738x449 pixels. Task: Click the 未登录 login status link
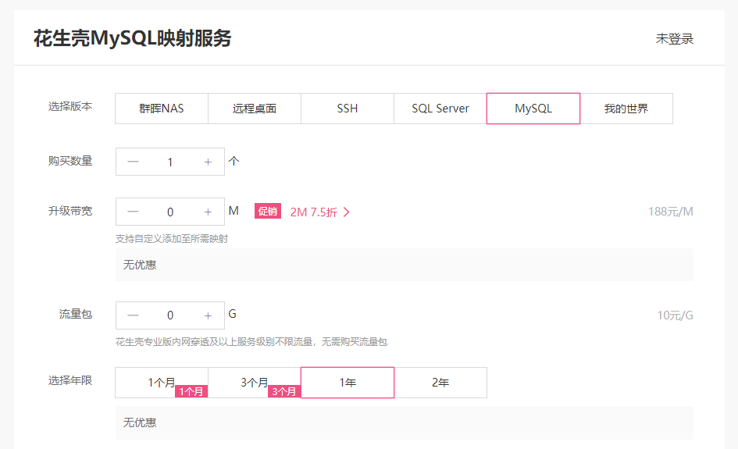(x=675, y=38)
